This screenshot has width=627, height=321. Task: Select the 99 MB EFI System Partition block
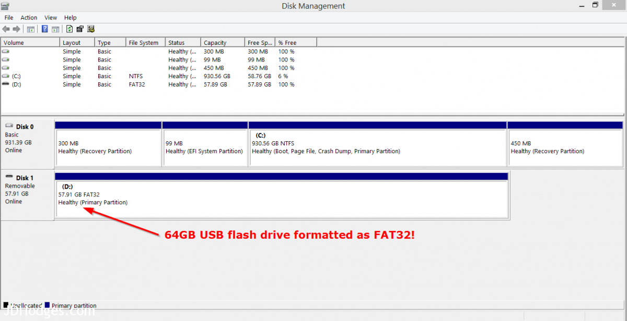(205, 146)
